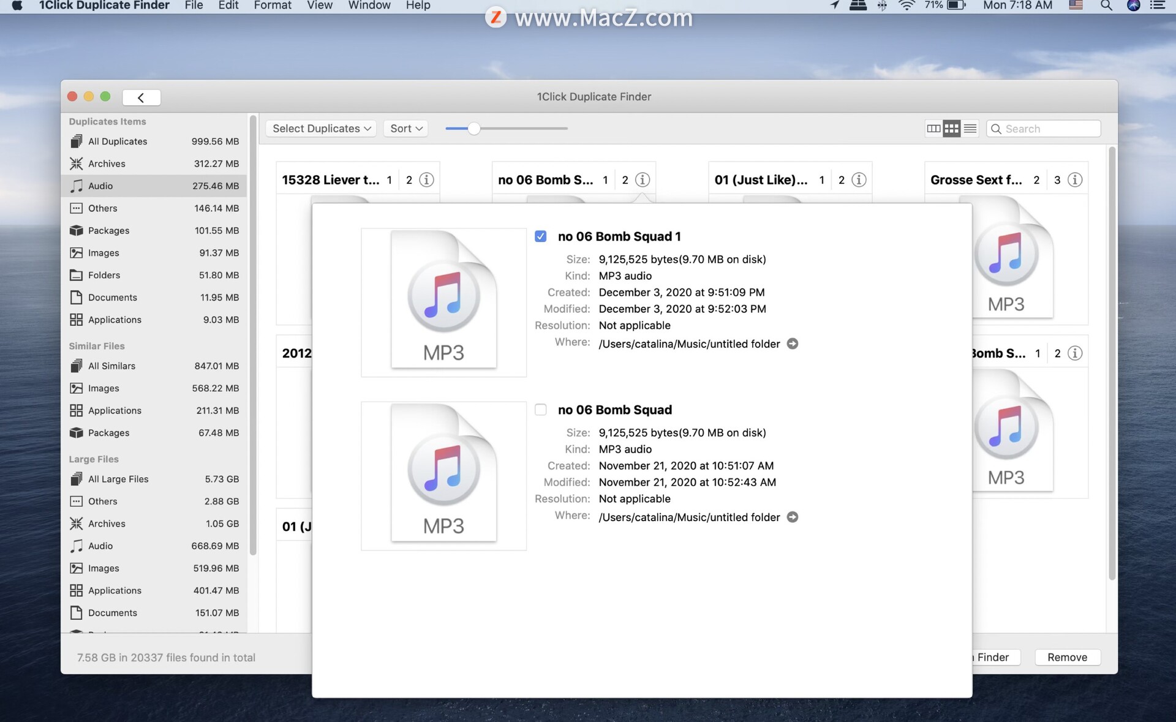Image resolution: width=1176 pixels, height=722 pixels.
Task: Open the File menu
Action: [194, 6]
